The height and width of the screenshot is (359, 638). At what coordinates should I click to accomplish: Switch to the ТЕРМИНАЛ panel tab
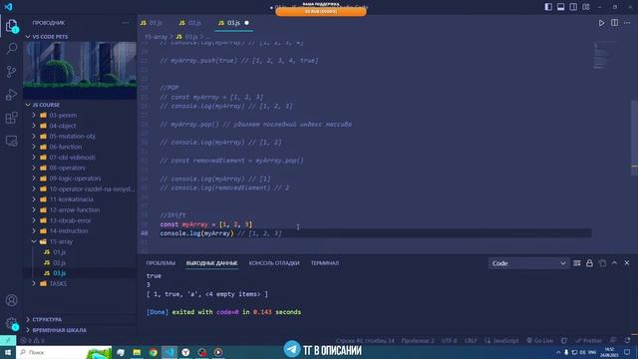325,263
